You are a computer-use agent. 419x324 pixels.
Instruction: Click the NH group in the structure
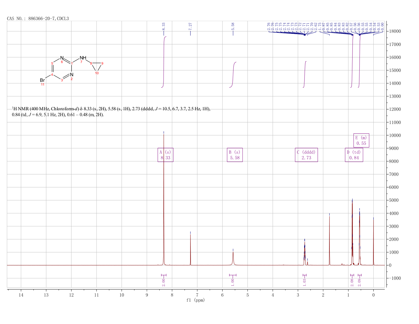[83, 58]
